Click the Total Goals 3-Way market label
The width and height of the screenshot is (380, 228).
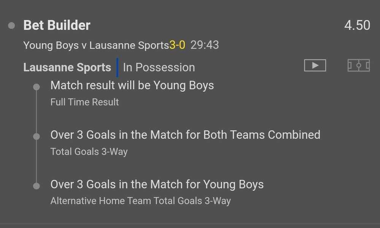pos(89,152)
